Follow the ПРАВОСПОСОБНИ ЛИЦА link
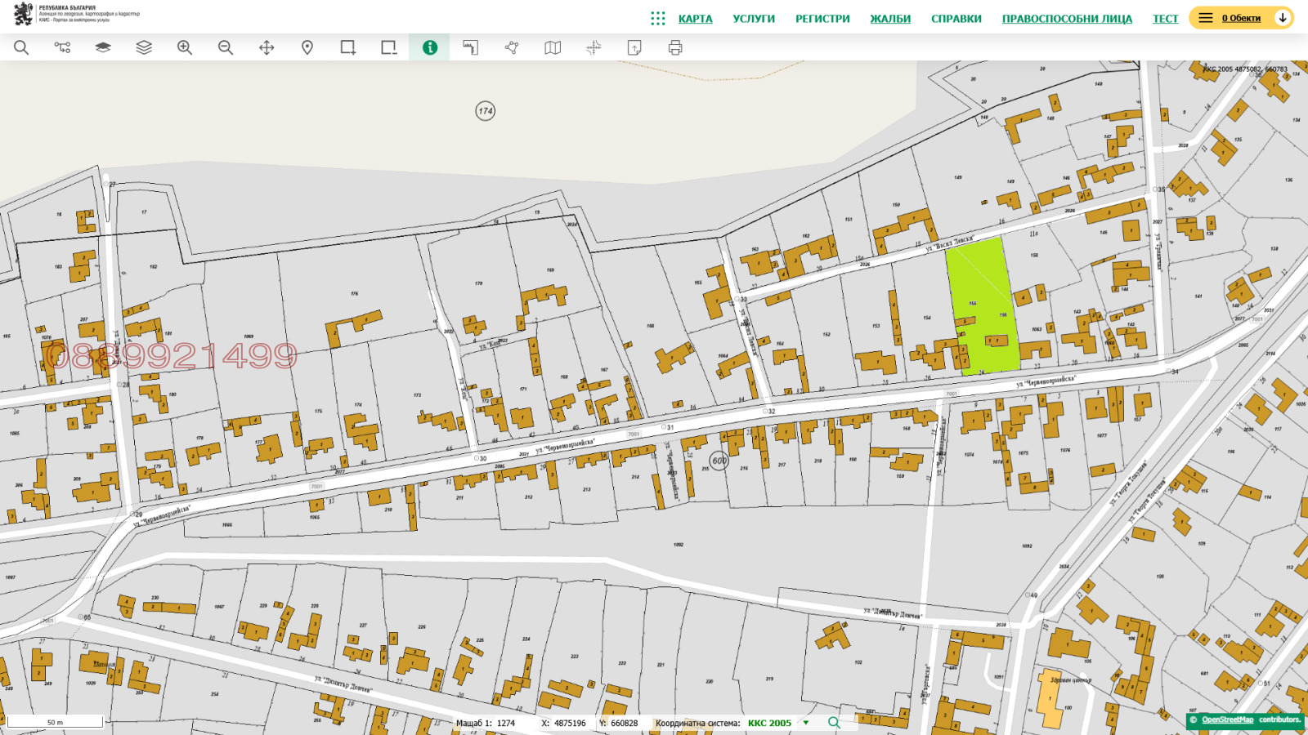Viewport: 1308px width, 735px height. point(1067,19)
